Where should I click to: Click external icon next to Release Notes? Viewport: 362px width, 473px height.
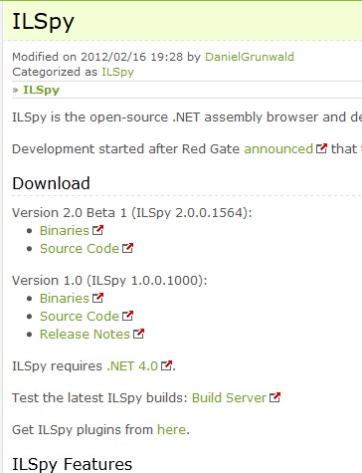pyautogui.click(x=138, y=334)
